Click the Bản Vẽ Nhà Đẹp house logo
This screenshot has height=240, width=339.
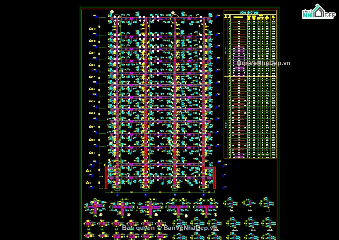coord(319,12)
